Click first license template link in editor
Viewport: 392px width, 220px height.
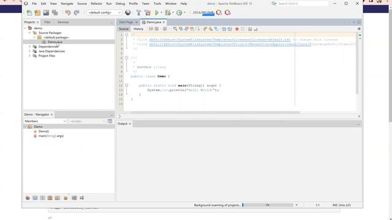(220, 40)
